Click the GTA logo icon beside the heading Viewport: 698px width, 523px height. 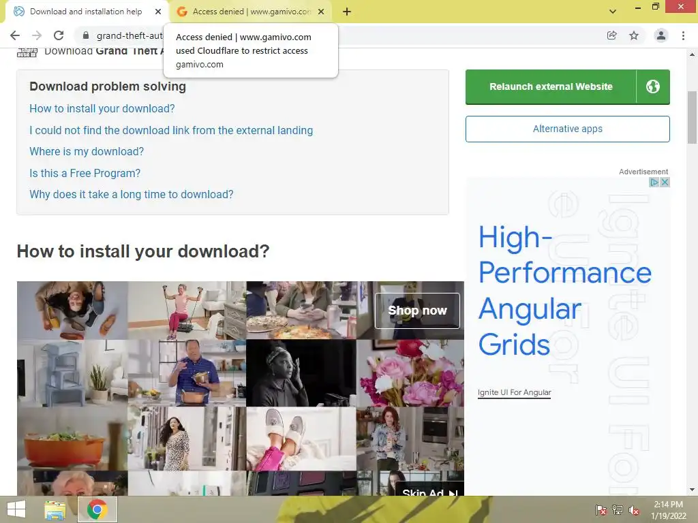(x=27, y=53)
